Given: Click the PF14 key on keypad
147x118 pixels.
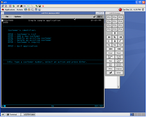Looking at the screenshot, I should pos(115,17).
